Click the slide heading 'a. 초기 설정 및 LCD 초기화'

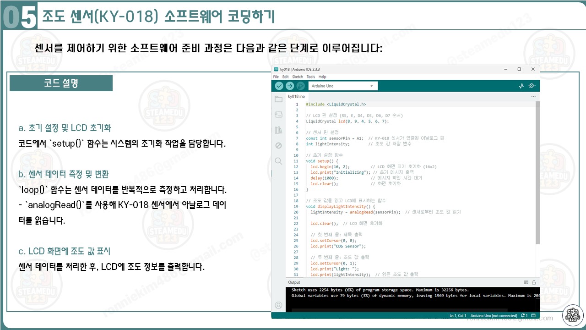(65, 128)
